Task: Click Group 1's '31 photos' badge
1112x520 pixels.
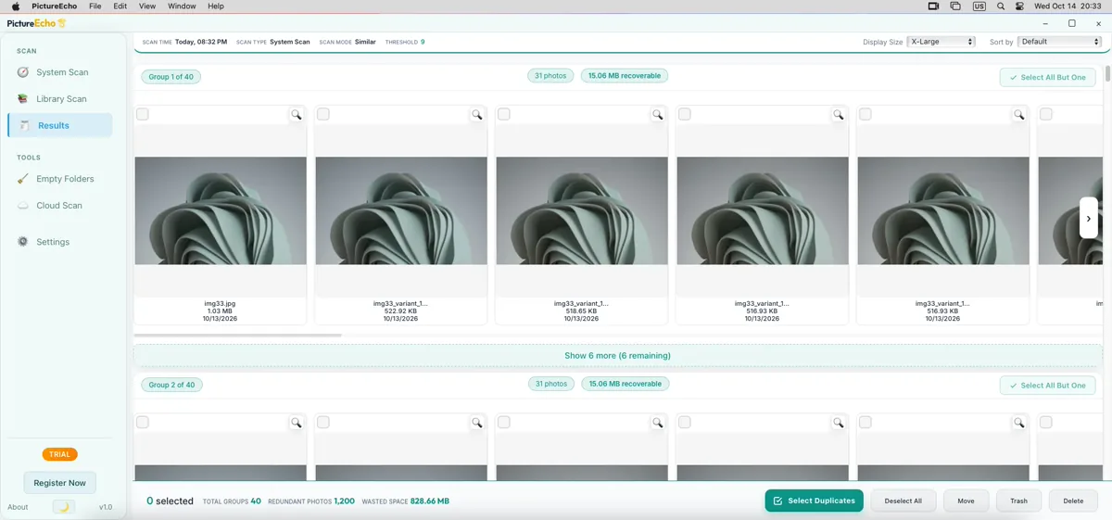Action: pyautogui.click(x=550, y=76)
